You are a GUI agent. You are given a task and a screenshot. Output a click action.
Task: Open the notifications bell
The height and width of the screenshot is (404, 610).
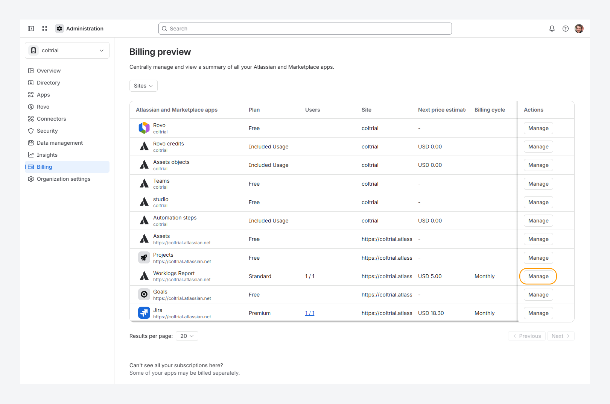point(552,29)
